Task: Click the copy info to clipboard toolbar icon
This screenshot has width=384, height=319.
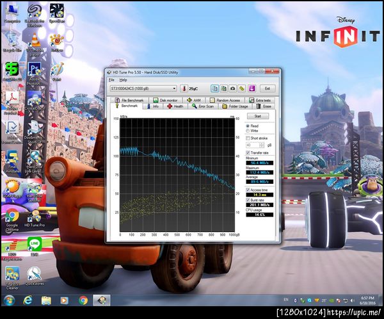Action: [214, 88]
